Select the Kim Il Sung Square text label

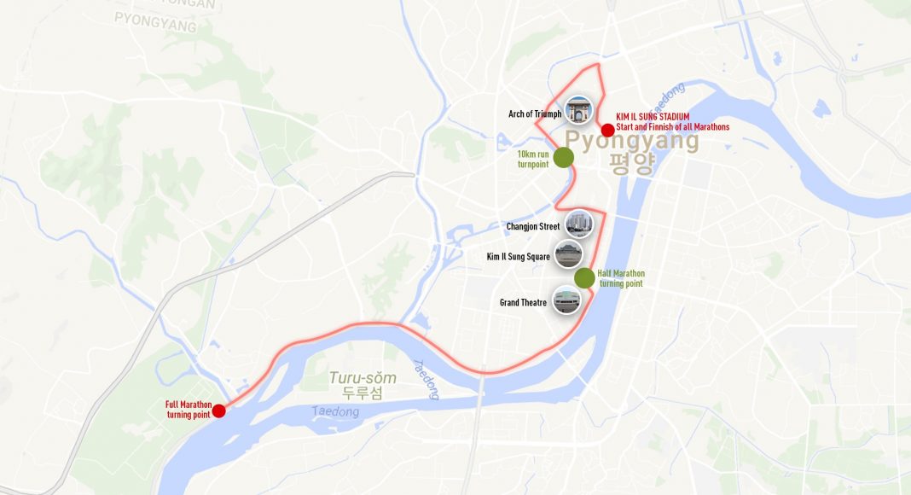tap(519, 257)
